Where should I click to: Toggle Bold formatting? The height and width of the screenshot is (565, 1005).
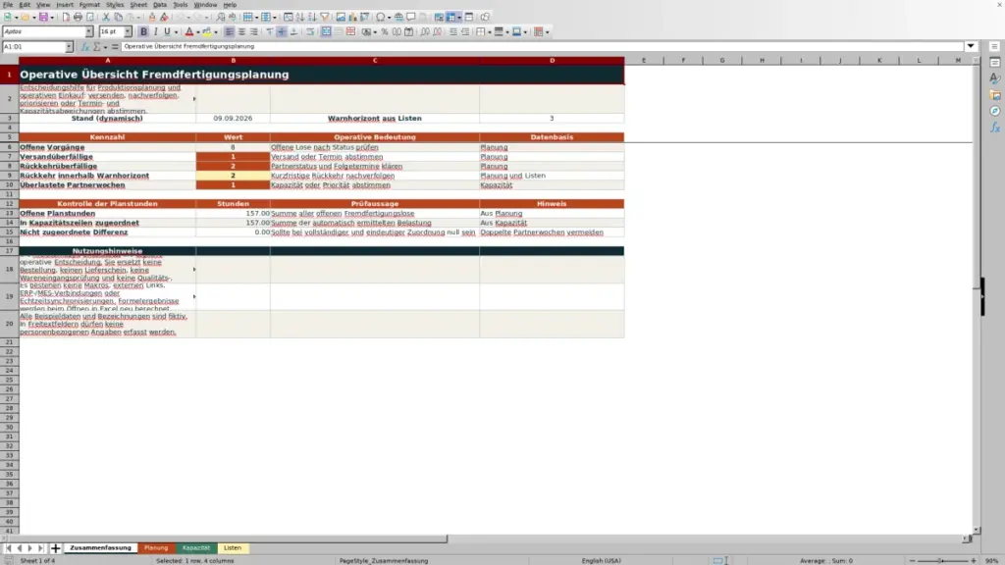point(143,32)
